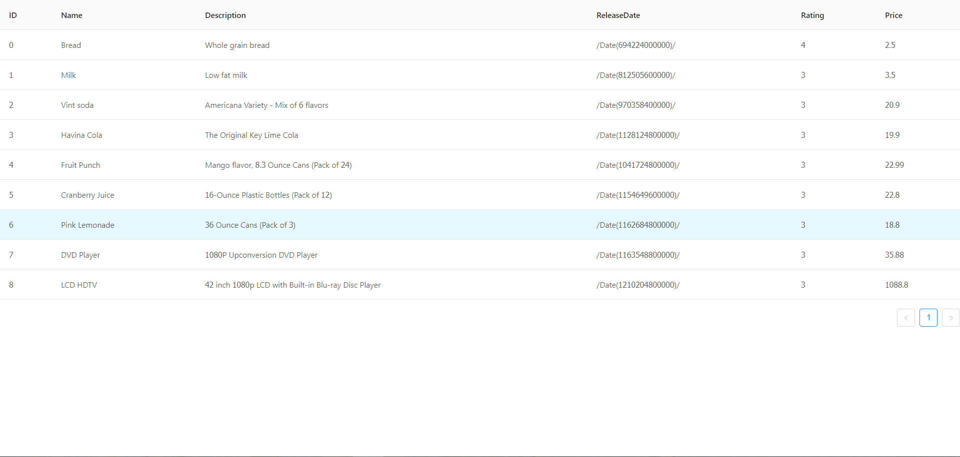Click the ReleaseDate column header
The width and height of the screenshot is (960, 457).
click(618, 15)
